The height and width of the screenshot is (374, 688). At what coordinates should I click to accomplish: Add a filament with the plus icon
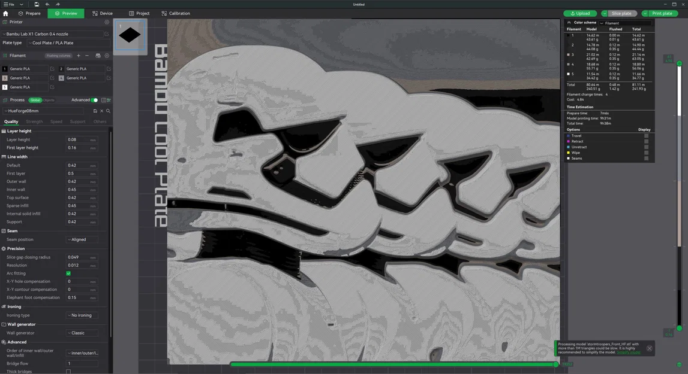click(x=79, y=56)
